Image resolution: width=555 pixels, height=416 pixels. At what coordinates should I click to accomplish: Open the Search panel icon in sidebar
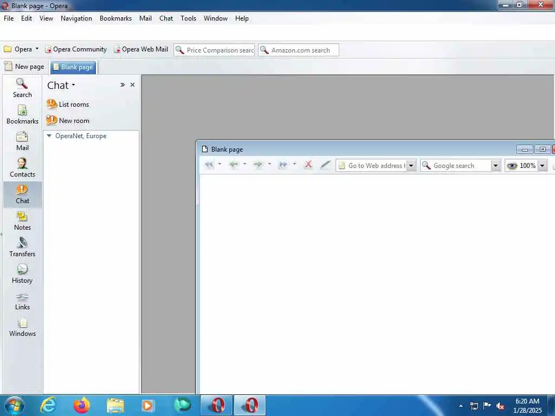point(22,88)
